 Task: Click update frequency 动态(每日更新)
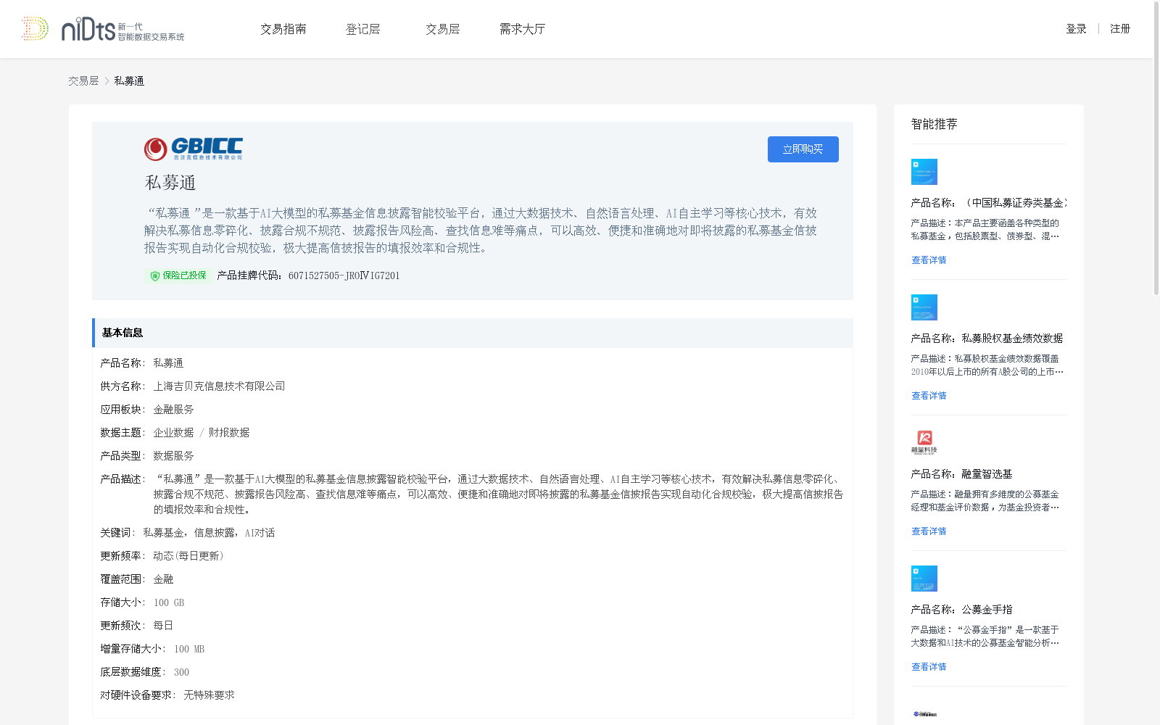point(188,556)
